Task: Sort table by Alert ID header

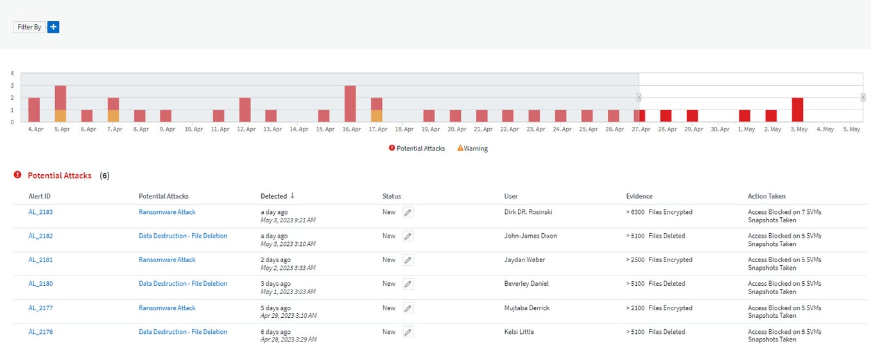Action: [x=39, y=196]
